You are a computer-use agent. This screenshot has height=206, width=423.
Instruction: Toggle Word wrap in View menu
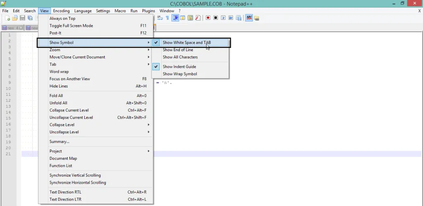click(x=96, y=72)
